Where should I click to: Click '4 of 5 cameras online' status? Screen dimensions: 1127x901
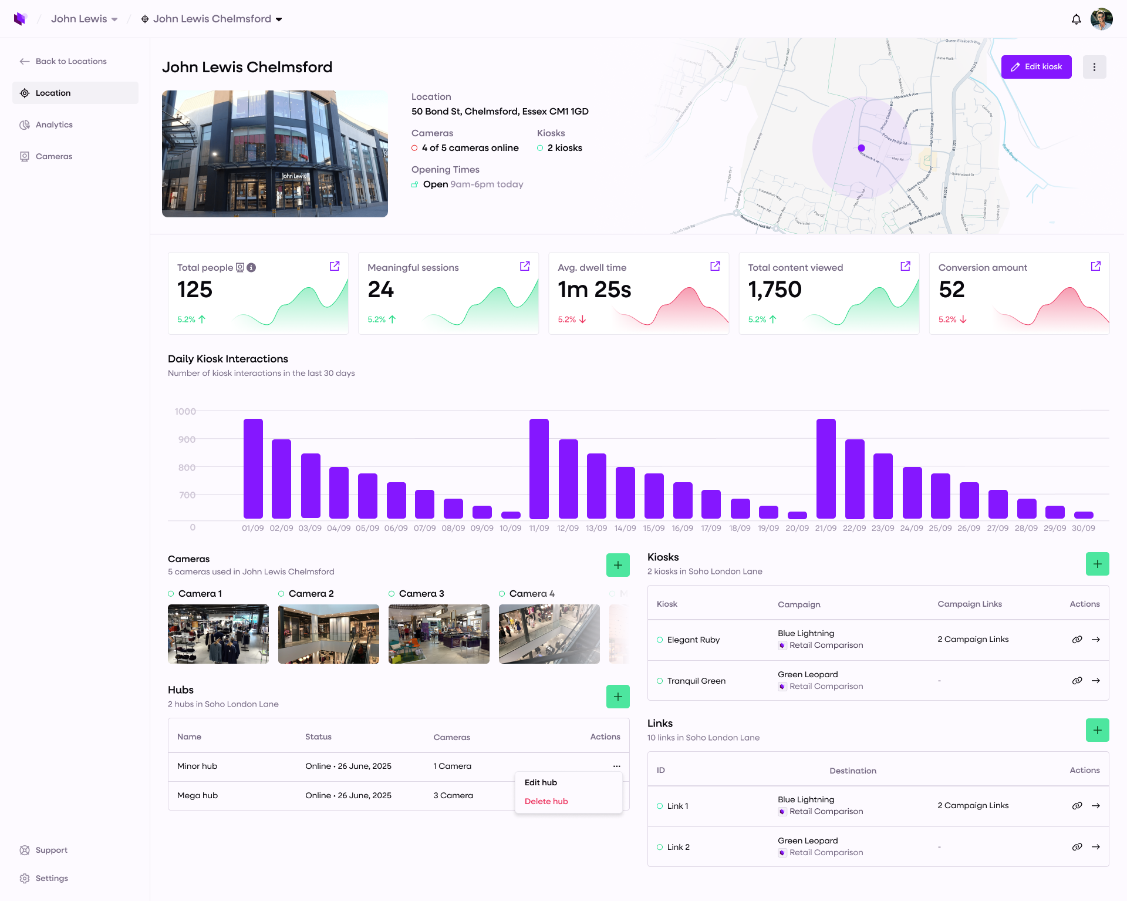(x=470, y=148)
